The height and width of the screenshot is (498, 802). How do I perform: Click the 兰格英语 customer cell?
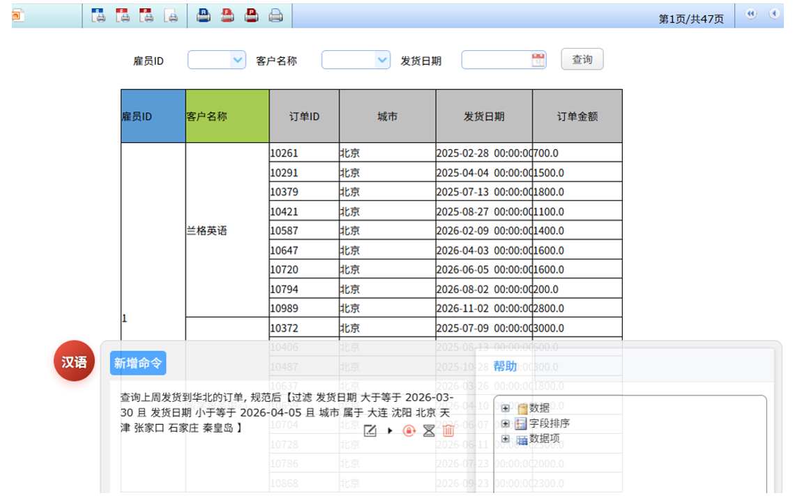pyautogui.click(x=227, y=231)
